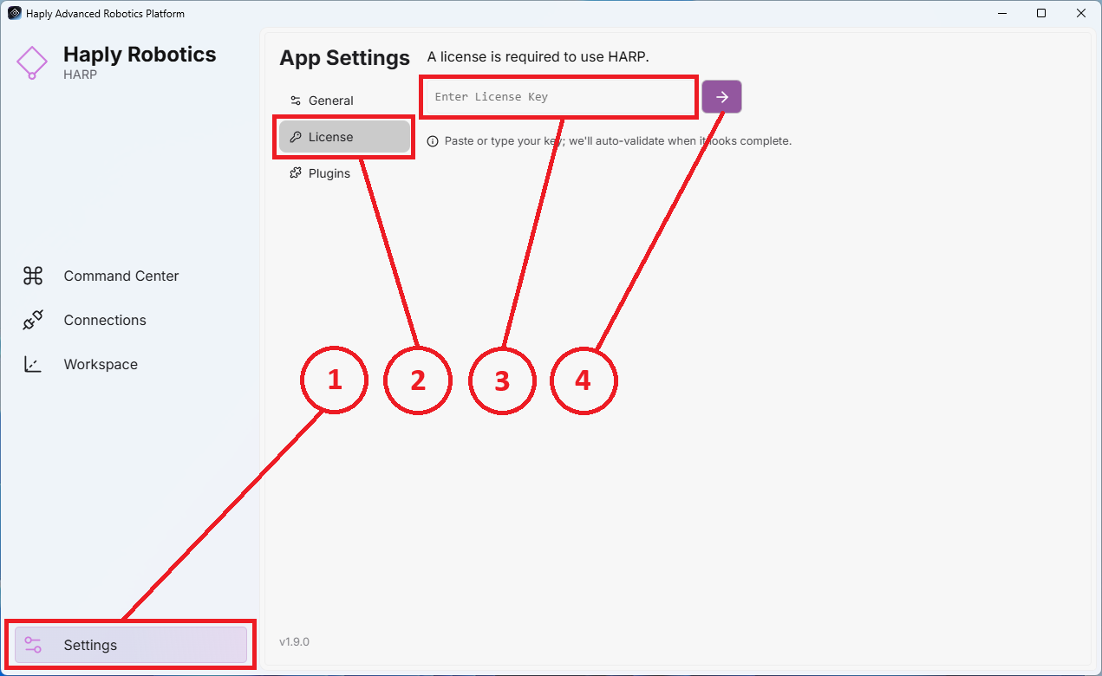This screenshot has height=676, width=1102.
Task: Click the Command Center icon
Action: click(x=33, y=276)
